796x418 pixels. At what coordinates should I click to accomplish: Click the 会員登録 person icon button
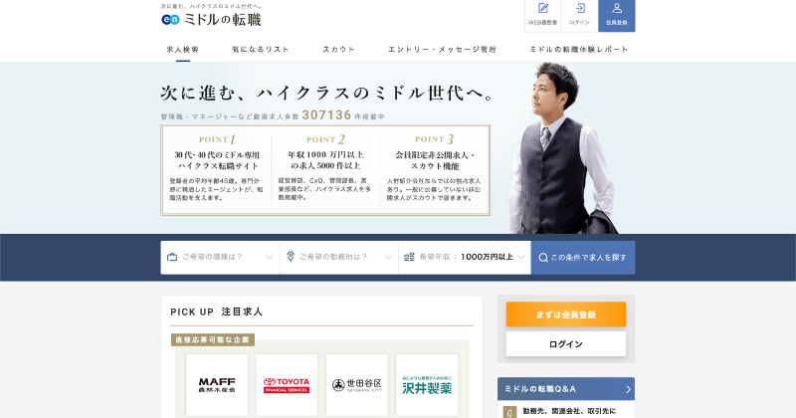(616, 15)
